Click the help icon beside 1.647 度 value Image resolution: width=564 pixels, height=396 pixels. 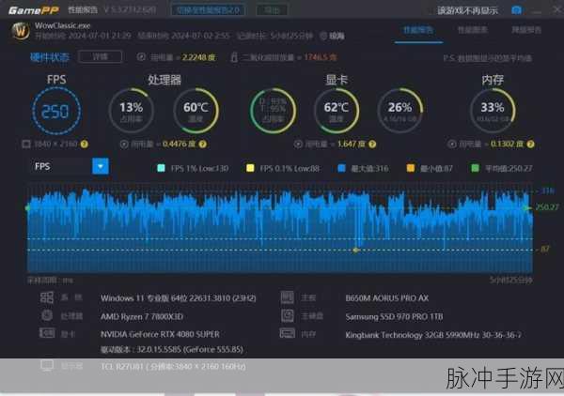[372, 145]
